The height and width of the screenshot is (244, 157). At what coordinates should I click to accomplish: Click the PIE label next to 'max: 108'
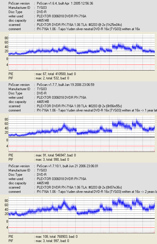pyautogui.click(x=11, y=237)
